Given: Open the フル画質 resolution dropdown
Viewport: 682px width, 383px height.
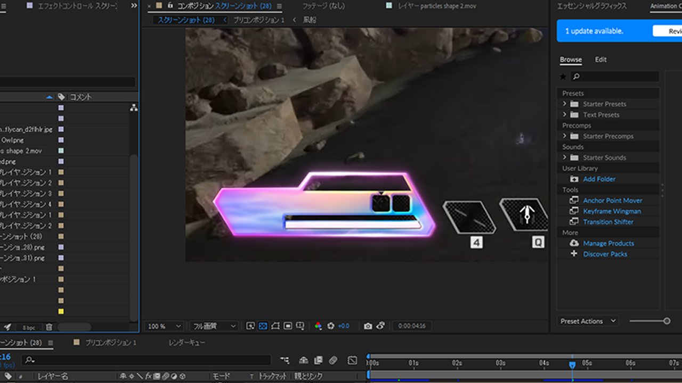Looking at the screenshot, I should tap(214, 326).
